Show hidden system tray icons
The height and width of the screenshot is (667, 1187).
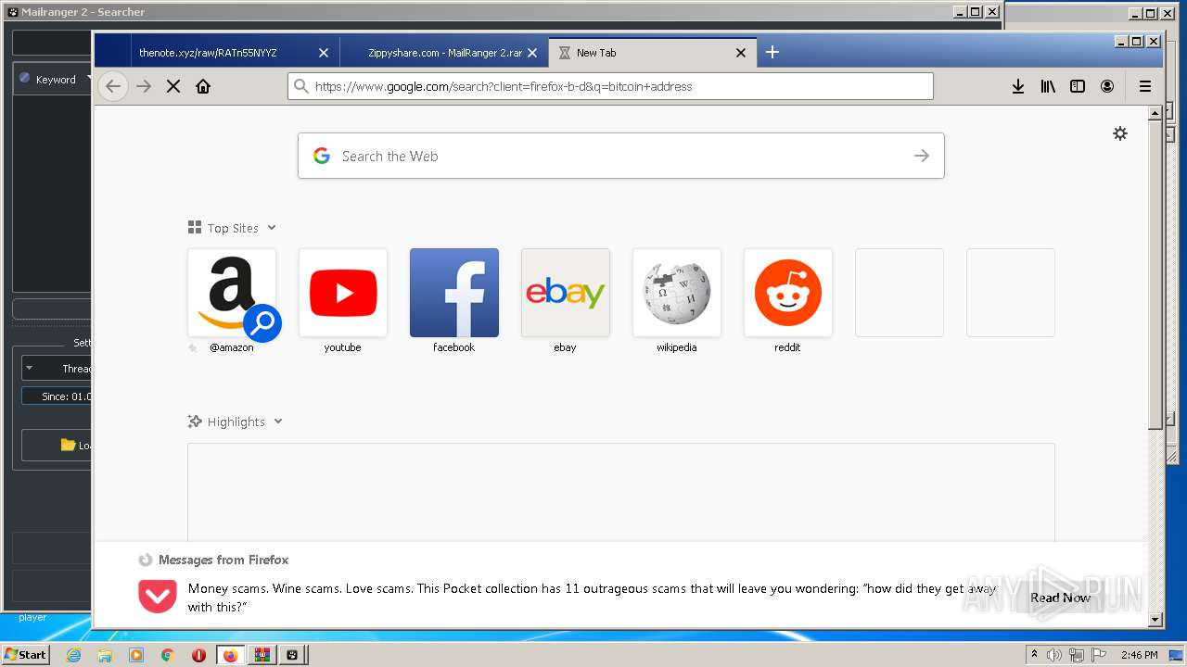pos(1034,655)
